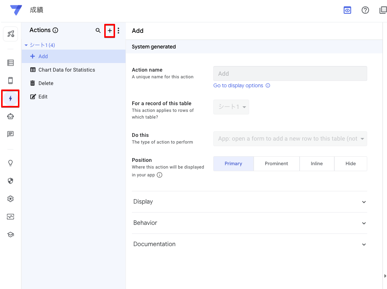This screenshot has width=387, height=289.
Task: Expand the Display section
Action: (250, 202)
